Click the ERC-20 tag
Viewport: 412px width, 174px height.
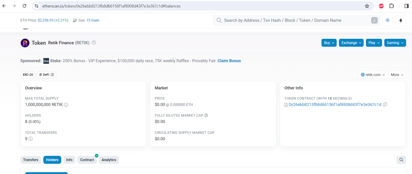(x=28, y=75)
